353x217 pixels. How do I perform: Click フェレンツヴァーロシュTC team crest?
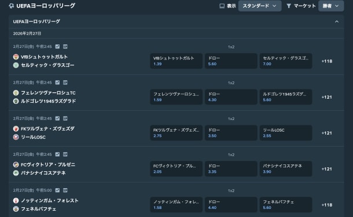16,93
